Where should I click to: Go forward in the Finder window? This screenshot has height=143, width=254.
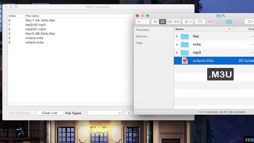coord(146,21)
